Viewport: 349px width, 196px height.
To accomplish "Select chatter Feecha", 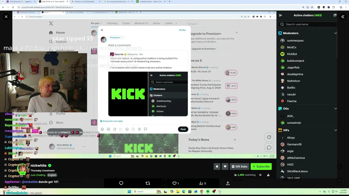I will 291,101.
